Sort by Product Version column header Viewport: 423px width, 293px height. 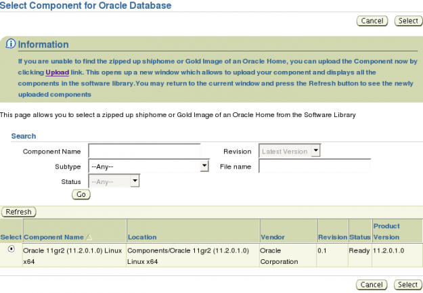coord(386,231)
